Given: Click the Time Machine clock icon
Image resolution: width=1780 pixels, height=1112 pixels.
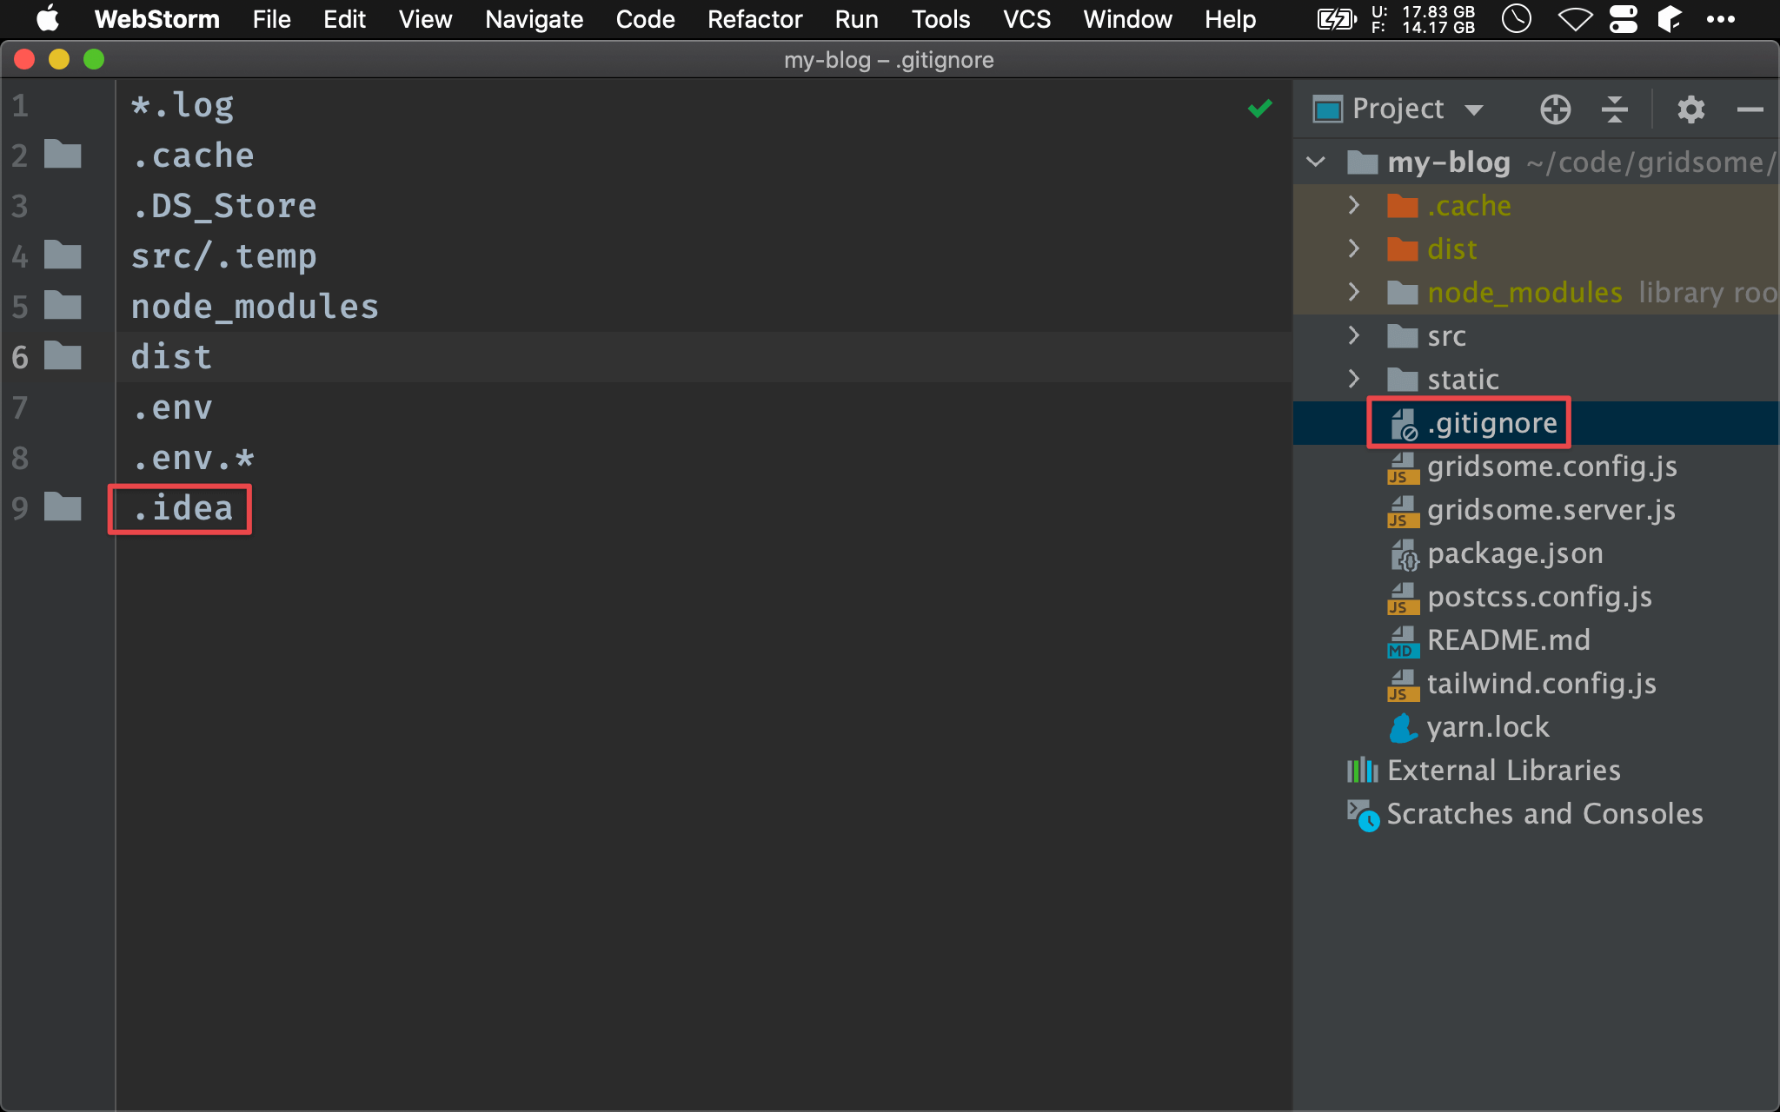Looking at the screenshot, I should 1517,18.
